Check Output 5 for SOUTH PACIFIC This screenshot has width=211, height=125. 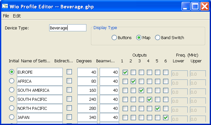pyautogui.click(x=158, y=99)
